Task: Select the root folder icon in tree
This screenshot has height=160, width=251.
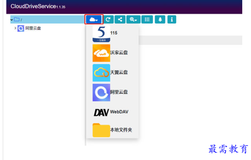Action: click(17, 20)
